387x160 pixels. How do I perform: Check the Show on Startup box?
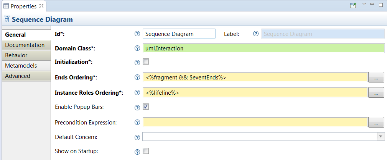146,151
